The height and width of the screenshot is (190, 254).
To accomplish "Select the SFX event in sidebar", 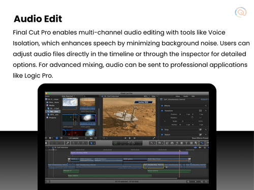I will (53, 115).
